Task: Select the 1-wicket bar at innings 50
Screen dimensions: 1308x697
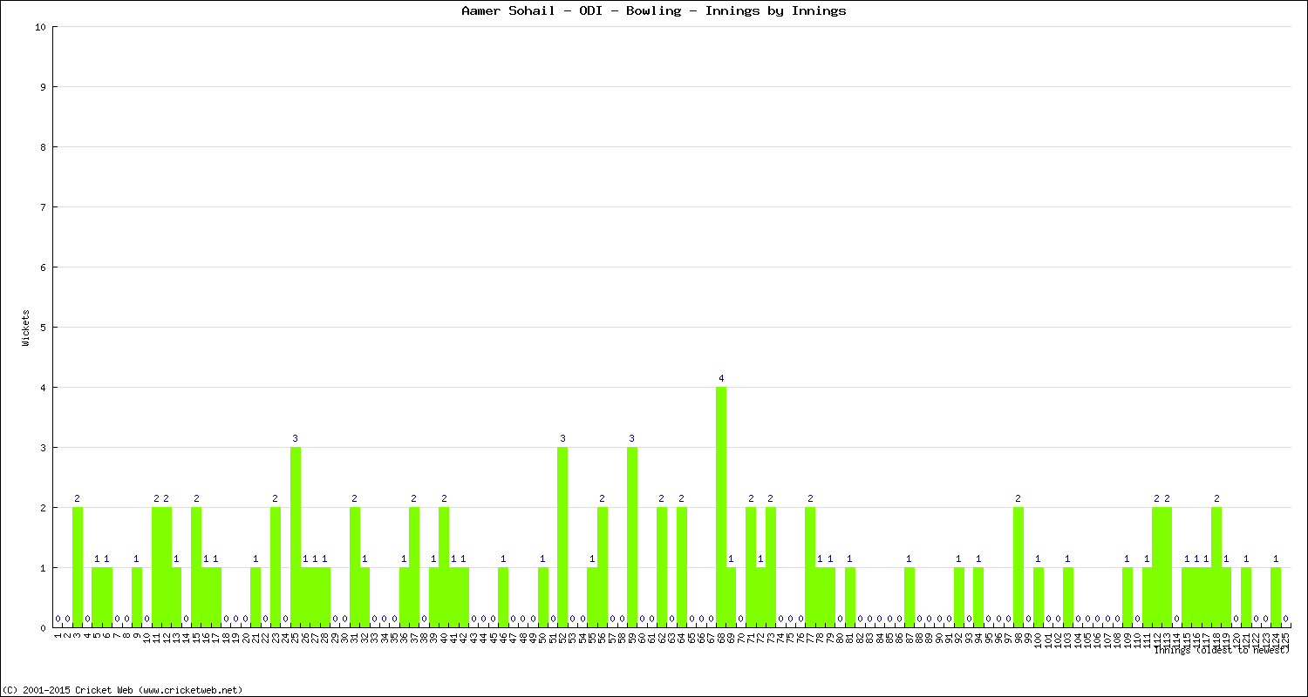Action: pos(543,597)
